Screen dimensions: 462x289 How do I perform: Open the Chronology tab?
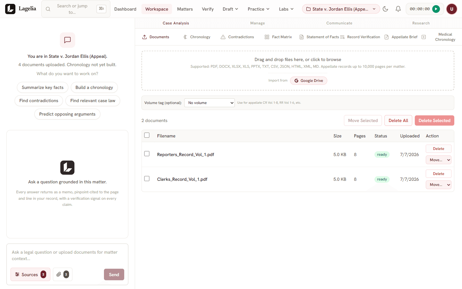pos(197,37)
